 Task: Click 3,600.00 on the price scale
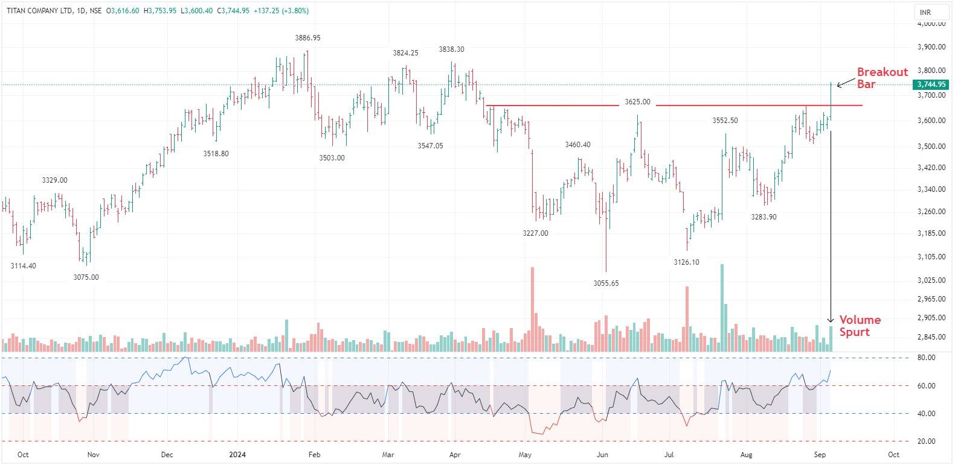coord(931,121)
